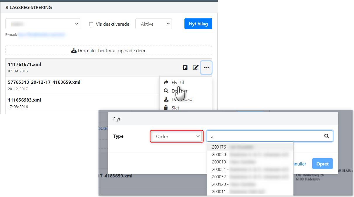Open the company selector dropdown at top left
This screenshot has height=197, width=354.
43,24
